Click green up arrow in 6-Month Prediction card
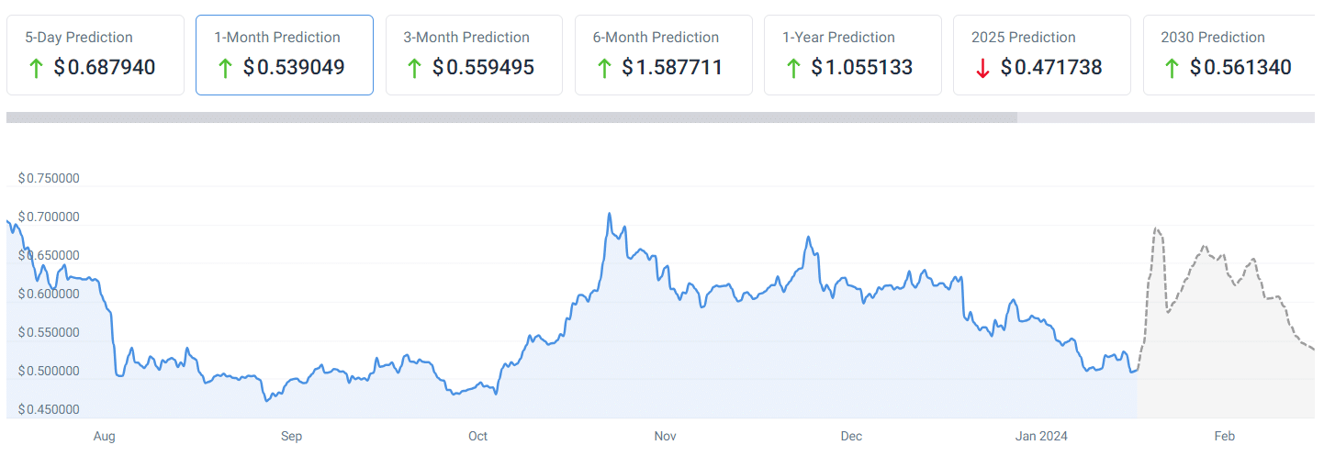 click(x=603, y=68)
